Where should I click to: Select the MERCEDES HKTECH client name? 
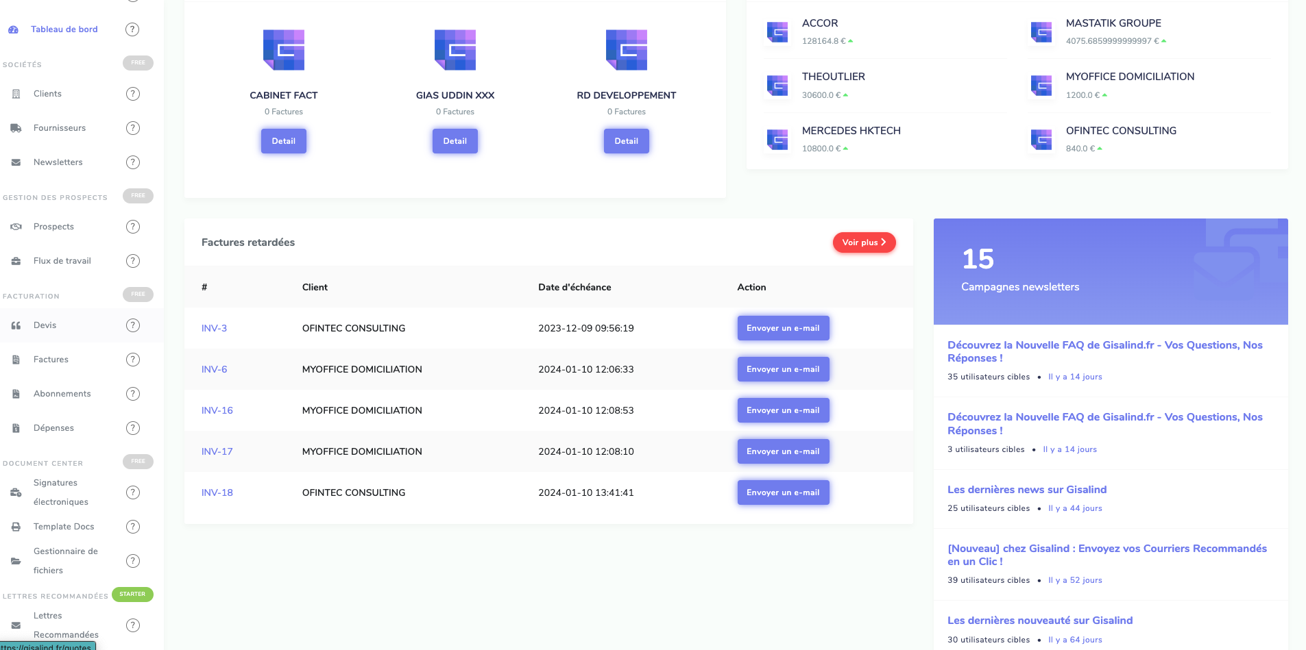[851, 131]
